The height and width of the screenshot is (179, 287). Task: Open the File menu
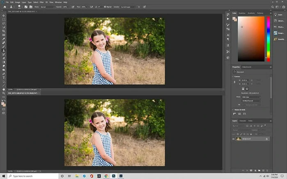coord(7,2)
